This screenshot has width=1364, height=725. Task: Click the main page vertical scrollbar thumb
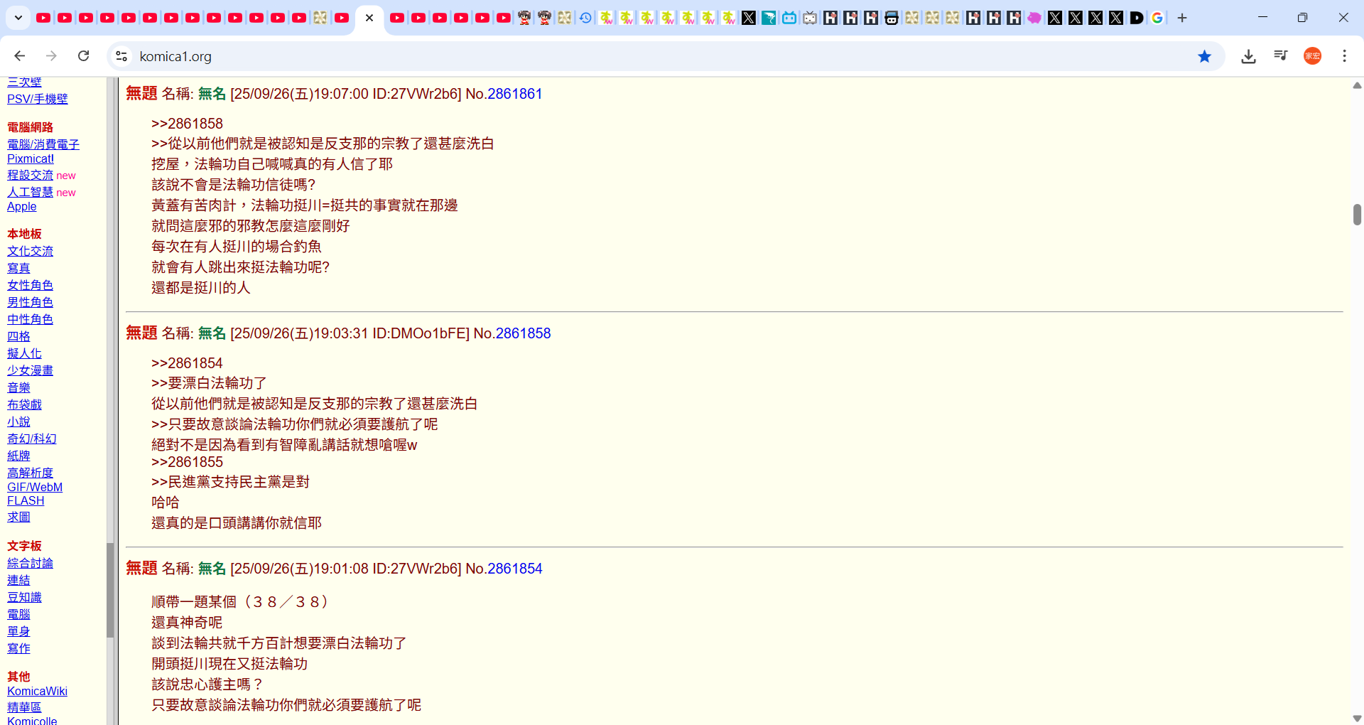click(1357, 214)
